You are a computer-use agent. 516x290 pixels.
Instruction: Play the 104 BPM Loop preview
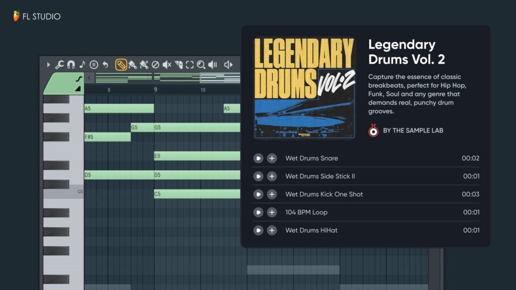coord(259,212)
